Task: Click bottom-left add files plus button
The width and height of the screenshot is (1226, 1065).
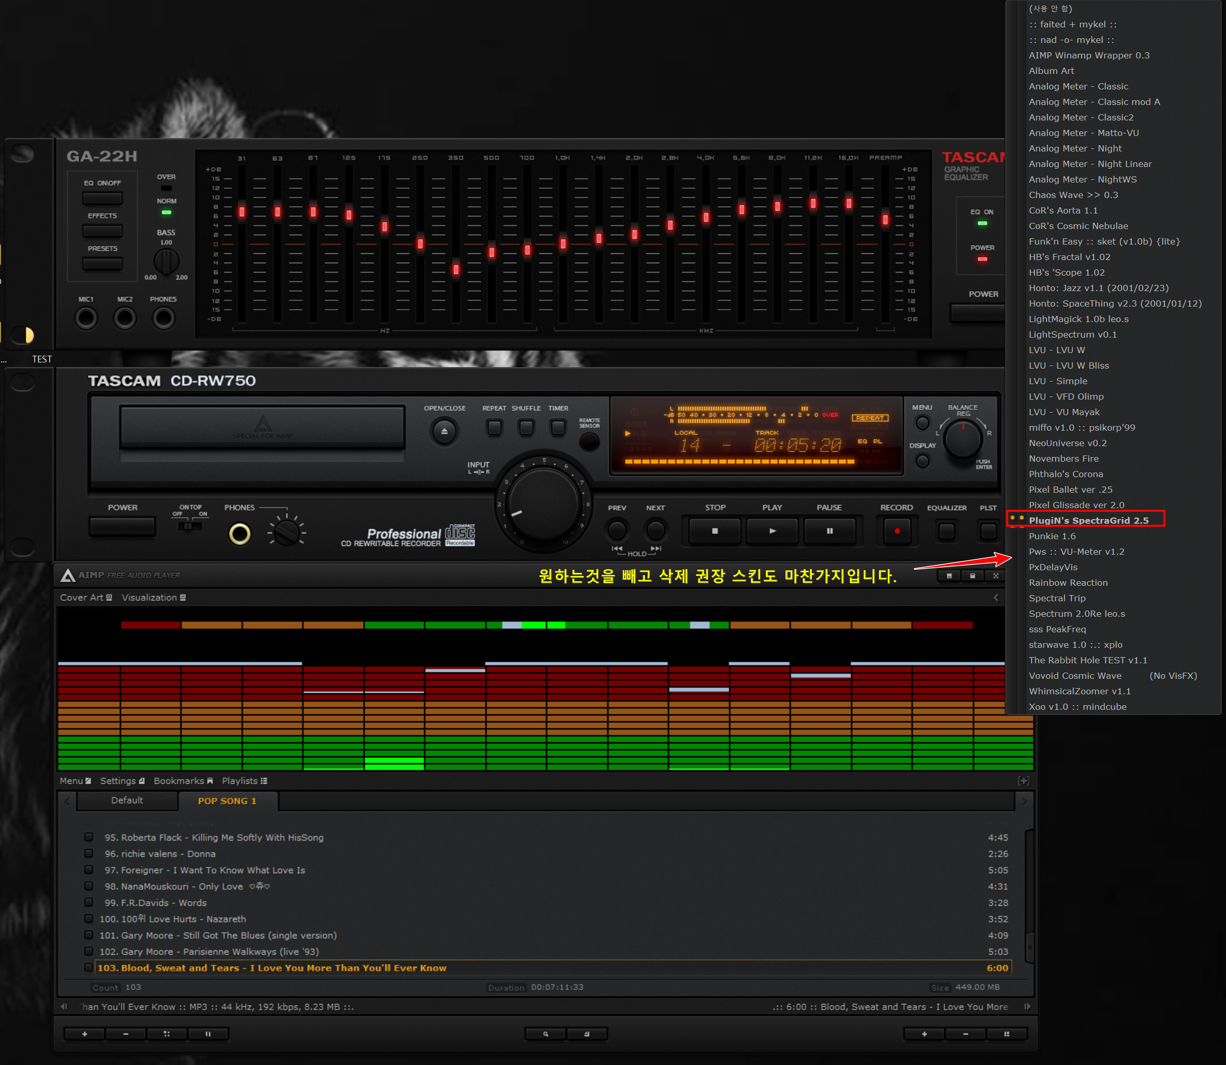Action: point(84,1034)
